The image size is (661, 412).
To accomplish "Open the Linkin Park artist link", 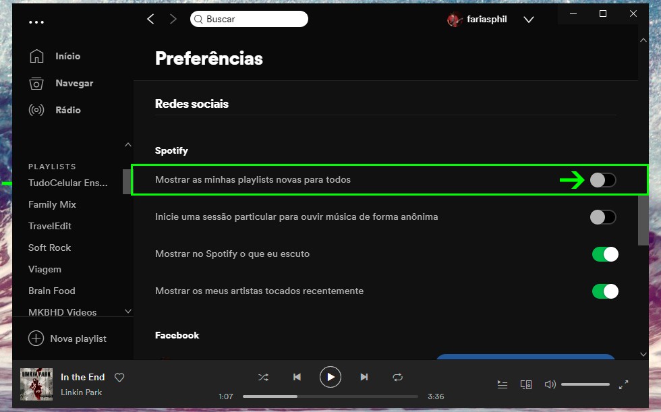I will 82,392.
